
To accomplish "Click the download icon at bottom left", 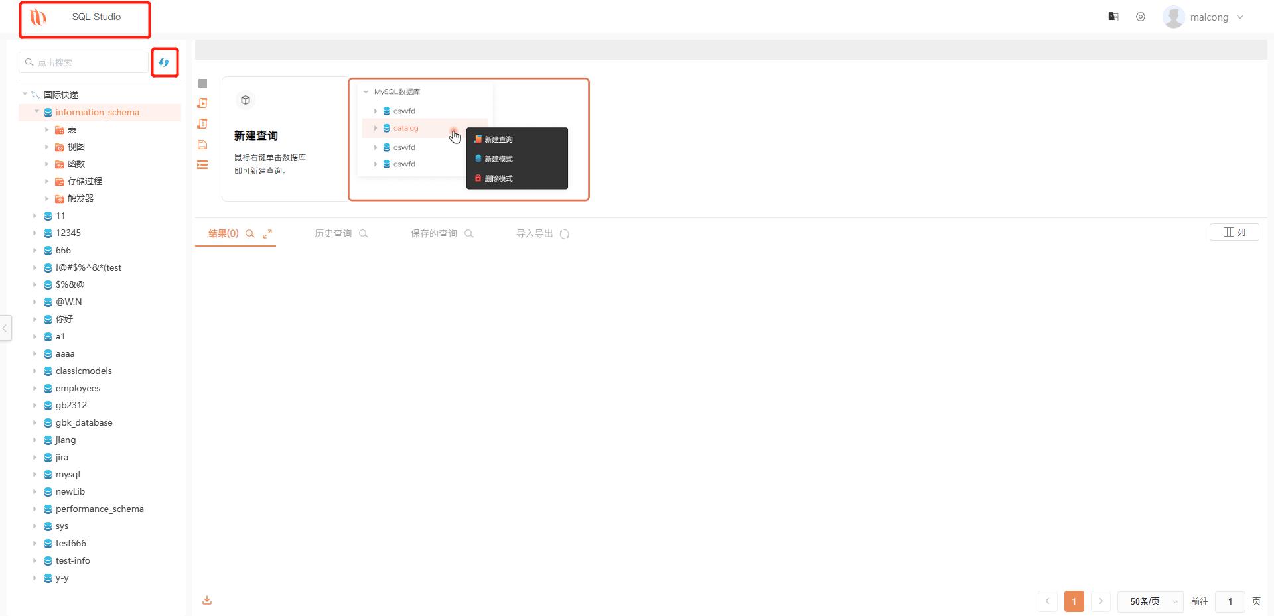I will coord(206,600).
